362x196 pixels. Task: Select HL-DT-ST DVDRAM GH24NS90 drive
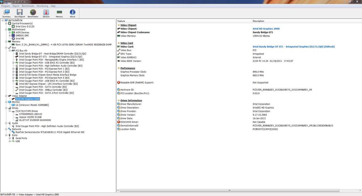35,120
